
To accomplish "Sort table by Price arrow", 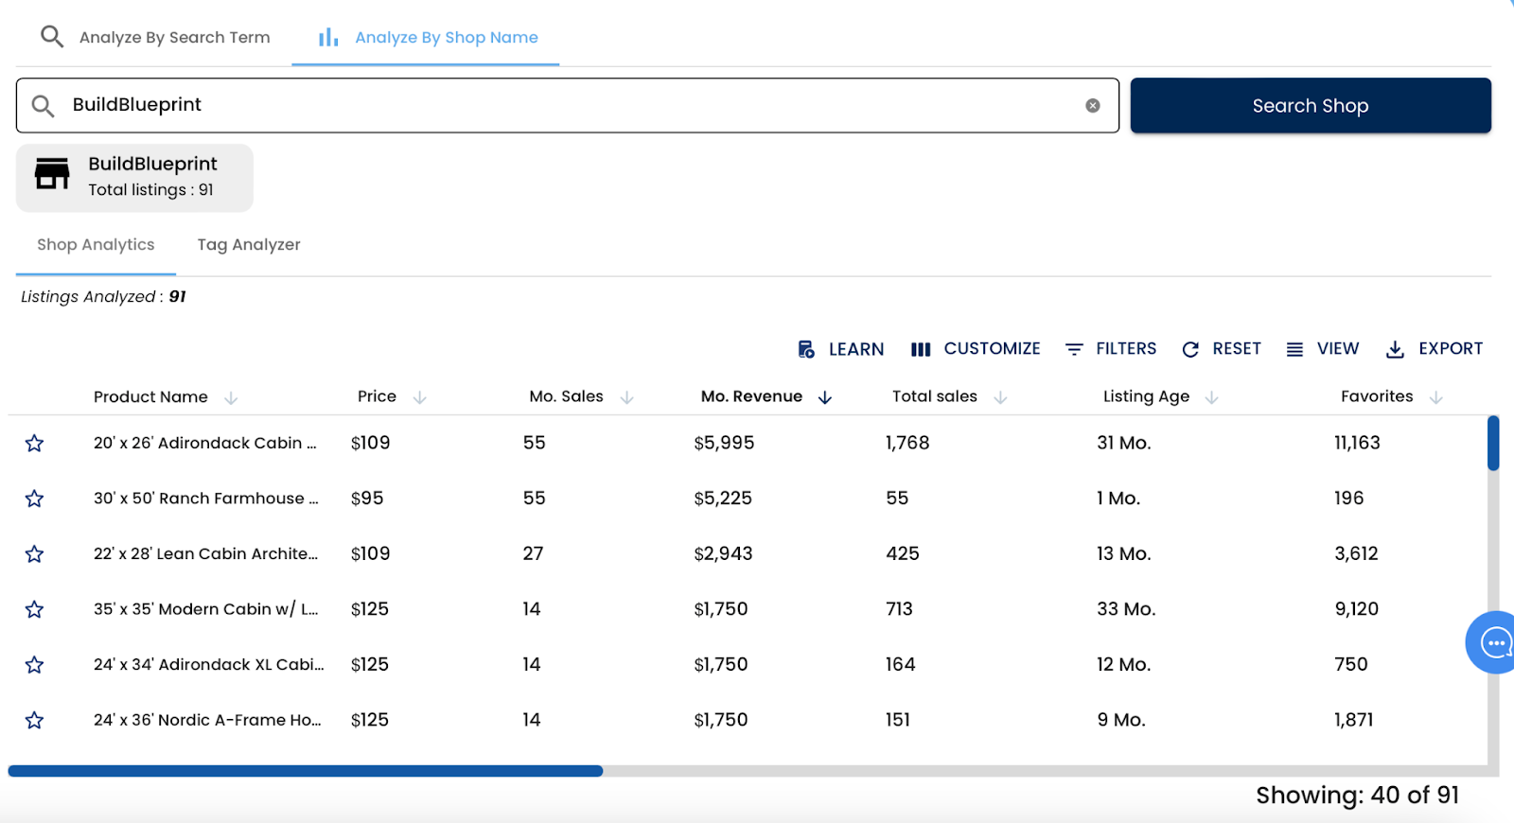I will [x=420, y=397].
